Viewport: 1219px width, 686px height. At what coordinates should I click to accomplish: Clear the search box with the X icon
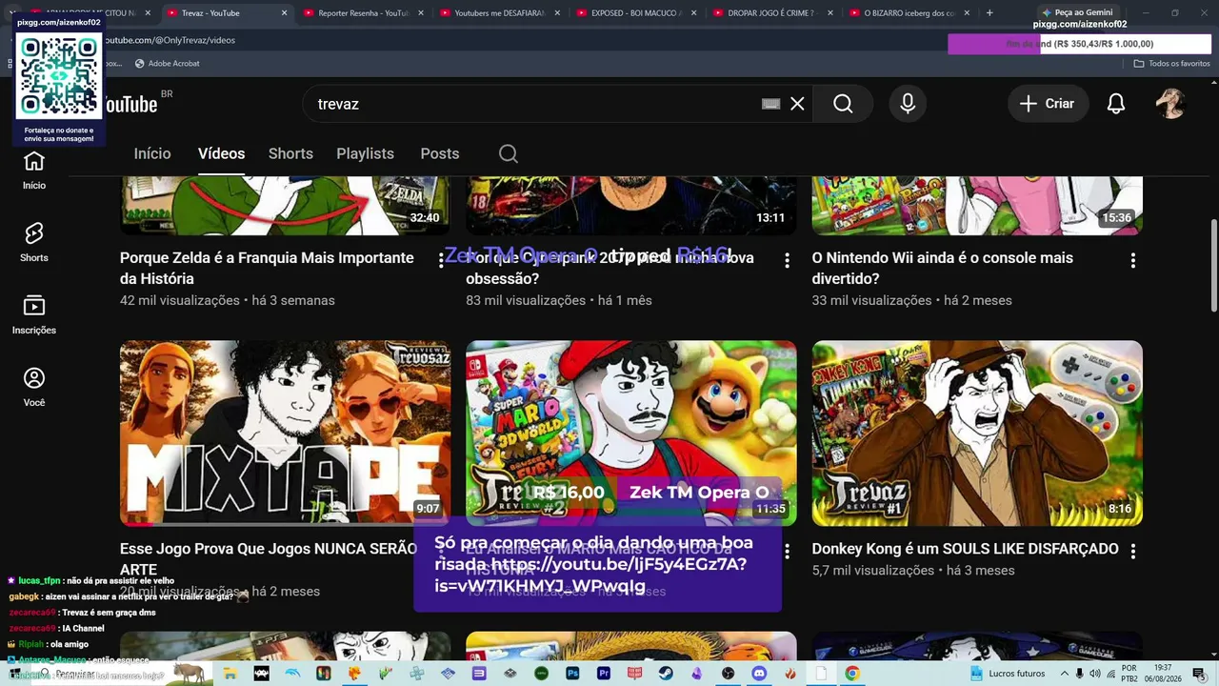(x=797, y=104)
